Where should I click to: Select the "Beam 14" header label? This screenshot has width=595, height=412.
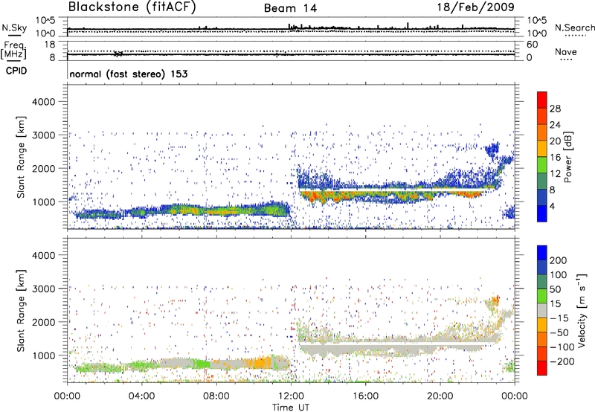[290, 8]
